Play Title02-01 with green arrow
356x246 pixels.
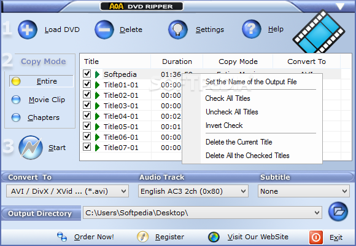pyautogui.click(x=97, y=95)
